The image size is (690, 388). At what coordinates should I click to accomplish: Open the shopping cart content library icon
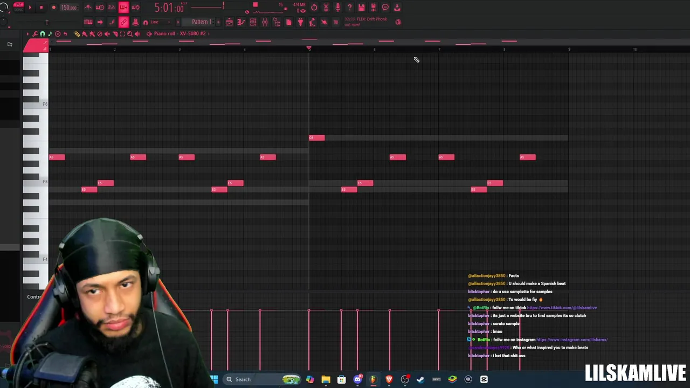pos(336,22)
